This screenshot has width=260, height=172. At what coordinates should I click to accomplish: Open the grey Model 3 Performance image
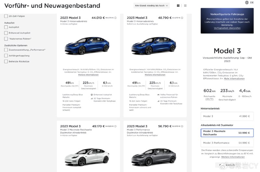pyautogui.click(x=153, y=157)
